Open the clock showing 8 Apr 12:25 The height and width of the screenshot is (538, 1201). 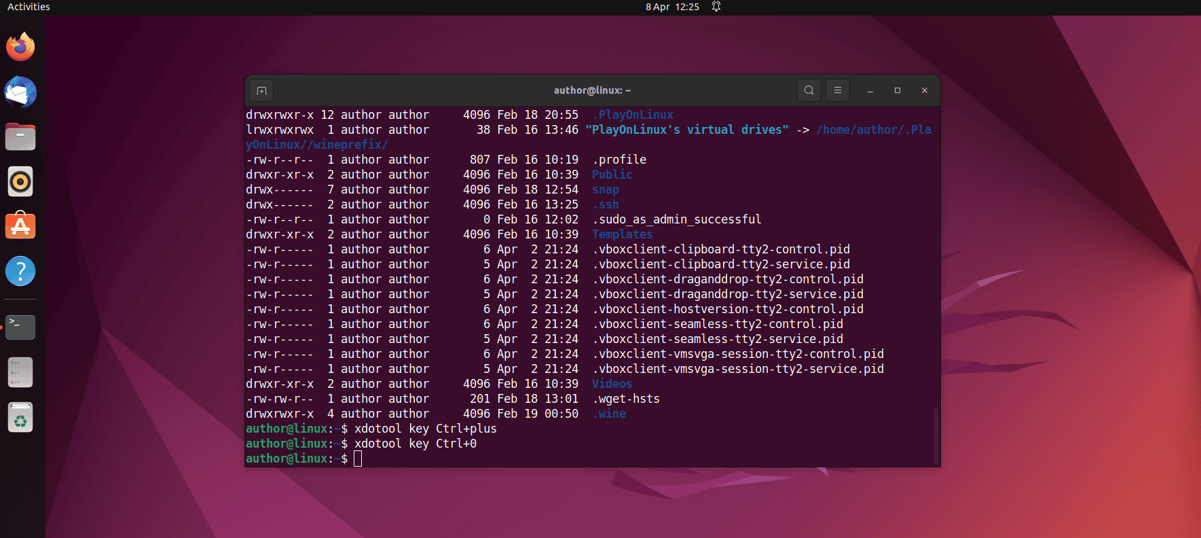672,7
